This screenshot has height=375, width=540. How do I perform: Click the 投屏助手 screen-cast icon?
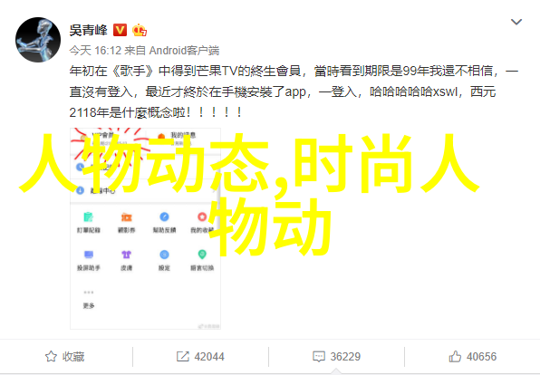click(89, 255)
